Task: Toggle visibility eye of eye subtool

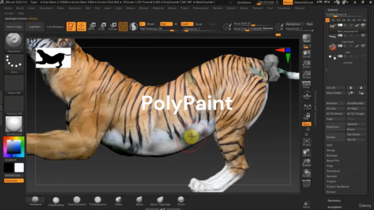Action: 363,45
